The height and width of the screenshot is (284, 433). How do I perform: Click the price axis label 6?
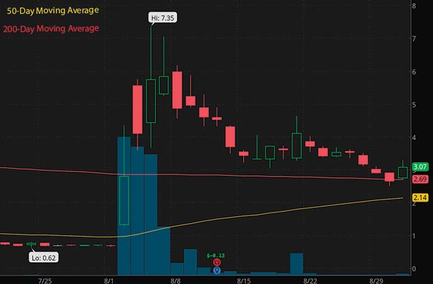(x=414, y=72)
